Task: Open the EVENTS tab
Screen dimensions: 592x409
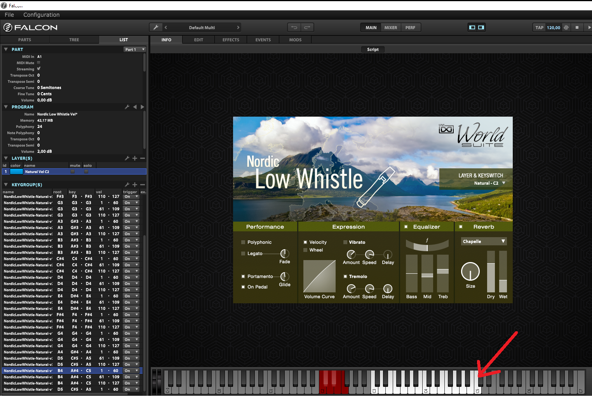Action: coord(263,40)
